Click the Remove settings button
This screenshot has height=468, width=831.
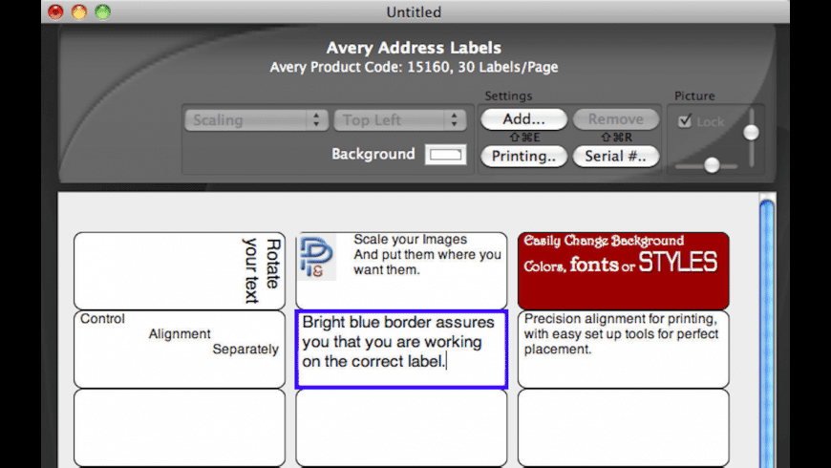(616, 119)
